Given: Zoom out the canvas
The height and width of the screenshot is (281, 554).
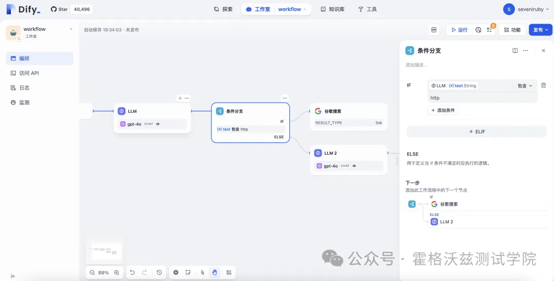Looking at the screenshot, I should (92, 272).
